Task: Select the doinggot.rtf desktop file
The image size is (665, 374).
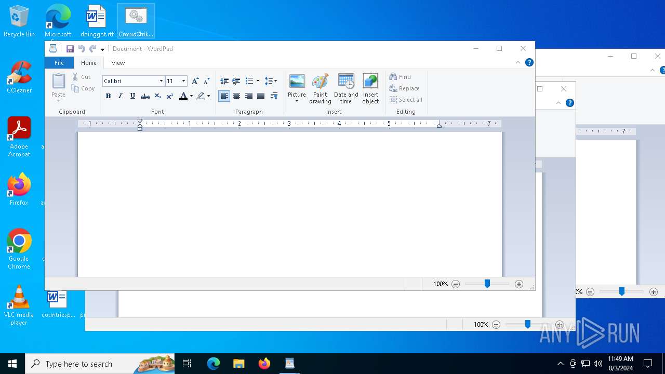Action: tap(97, 21)
